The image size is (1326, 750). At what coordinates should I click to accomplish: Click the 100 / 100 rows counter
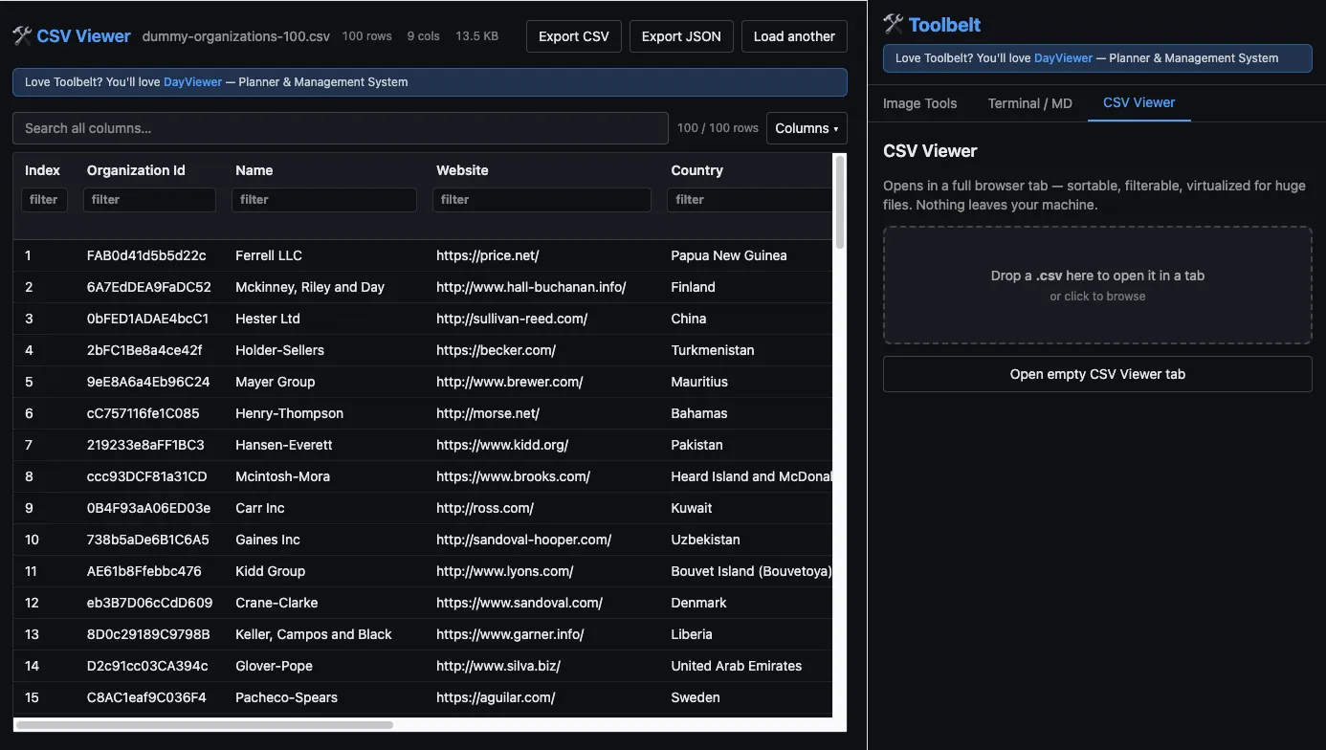tap(718, 128)
